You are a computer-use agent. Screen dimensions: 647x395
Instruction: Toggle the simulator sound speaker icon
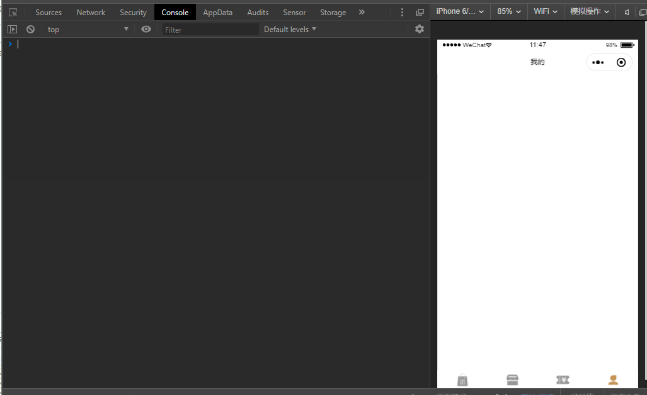point(627,13)
